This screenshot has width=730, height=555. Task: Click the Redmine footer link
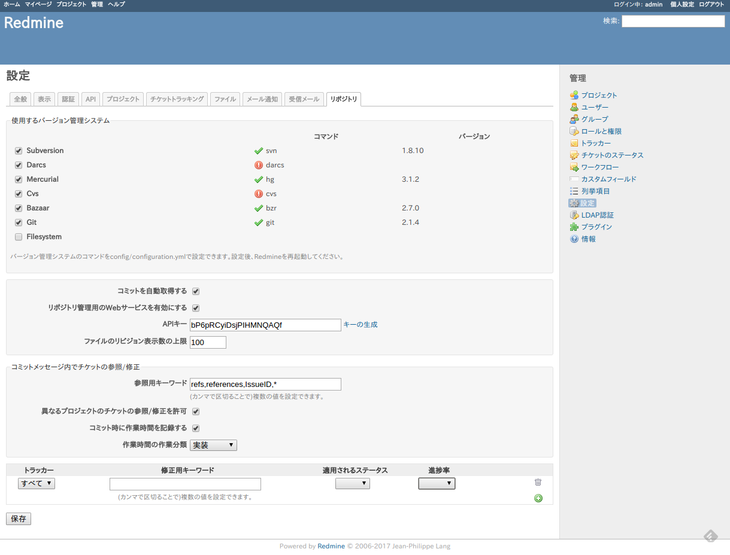coord(331,546)
